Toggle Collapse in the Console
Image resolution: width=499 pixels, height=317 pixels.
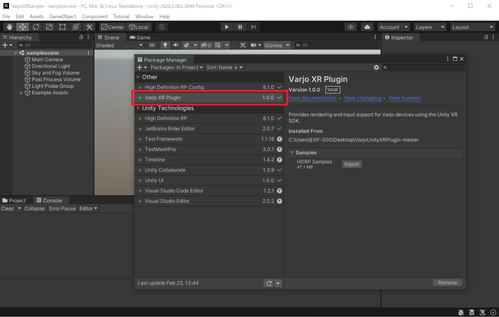pyautogui.click(x=35, y=208)
